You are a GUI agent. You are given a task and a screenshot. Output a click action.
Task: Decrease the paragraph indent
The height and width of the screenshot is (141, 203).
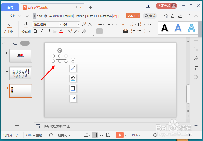pos(118,24)
